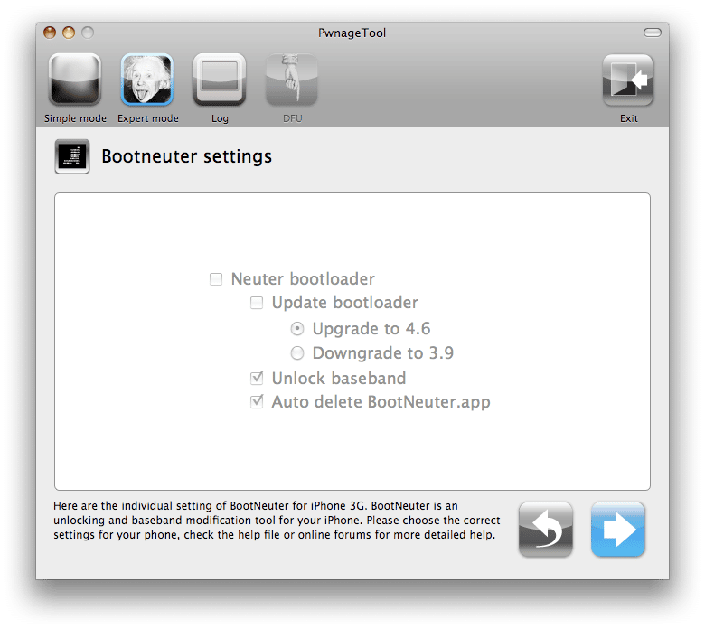Click the Log toolbar label
The width and height of the screenshot is (705, 629).
(x=220, y=118)
